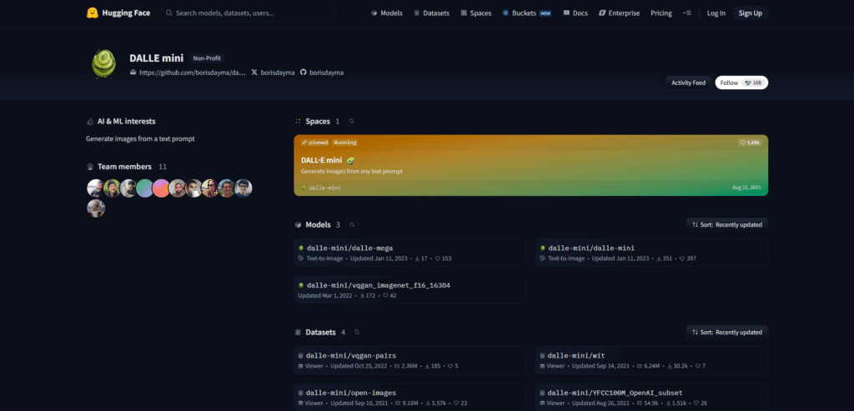Click the 5.68k likes badge on the space
The image size is (854, 411).
coord(750,143)
